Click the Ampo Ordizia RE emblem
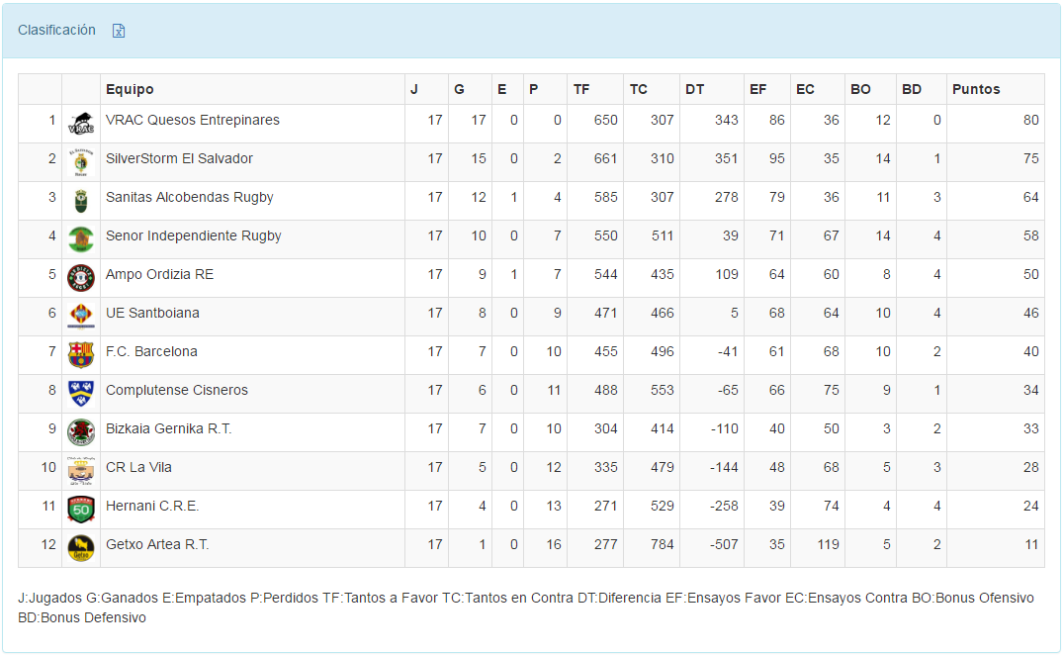Screen dimensions: 1064x655 [81, 278]
